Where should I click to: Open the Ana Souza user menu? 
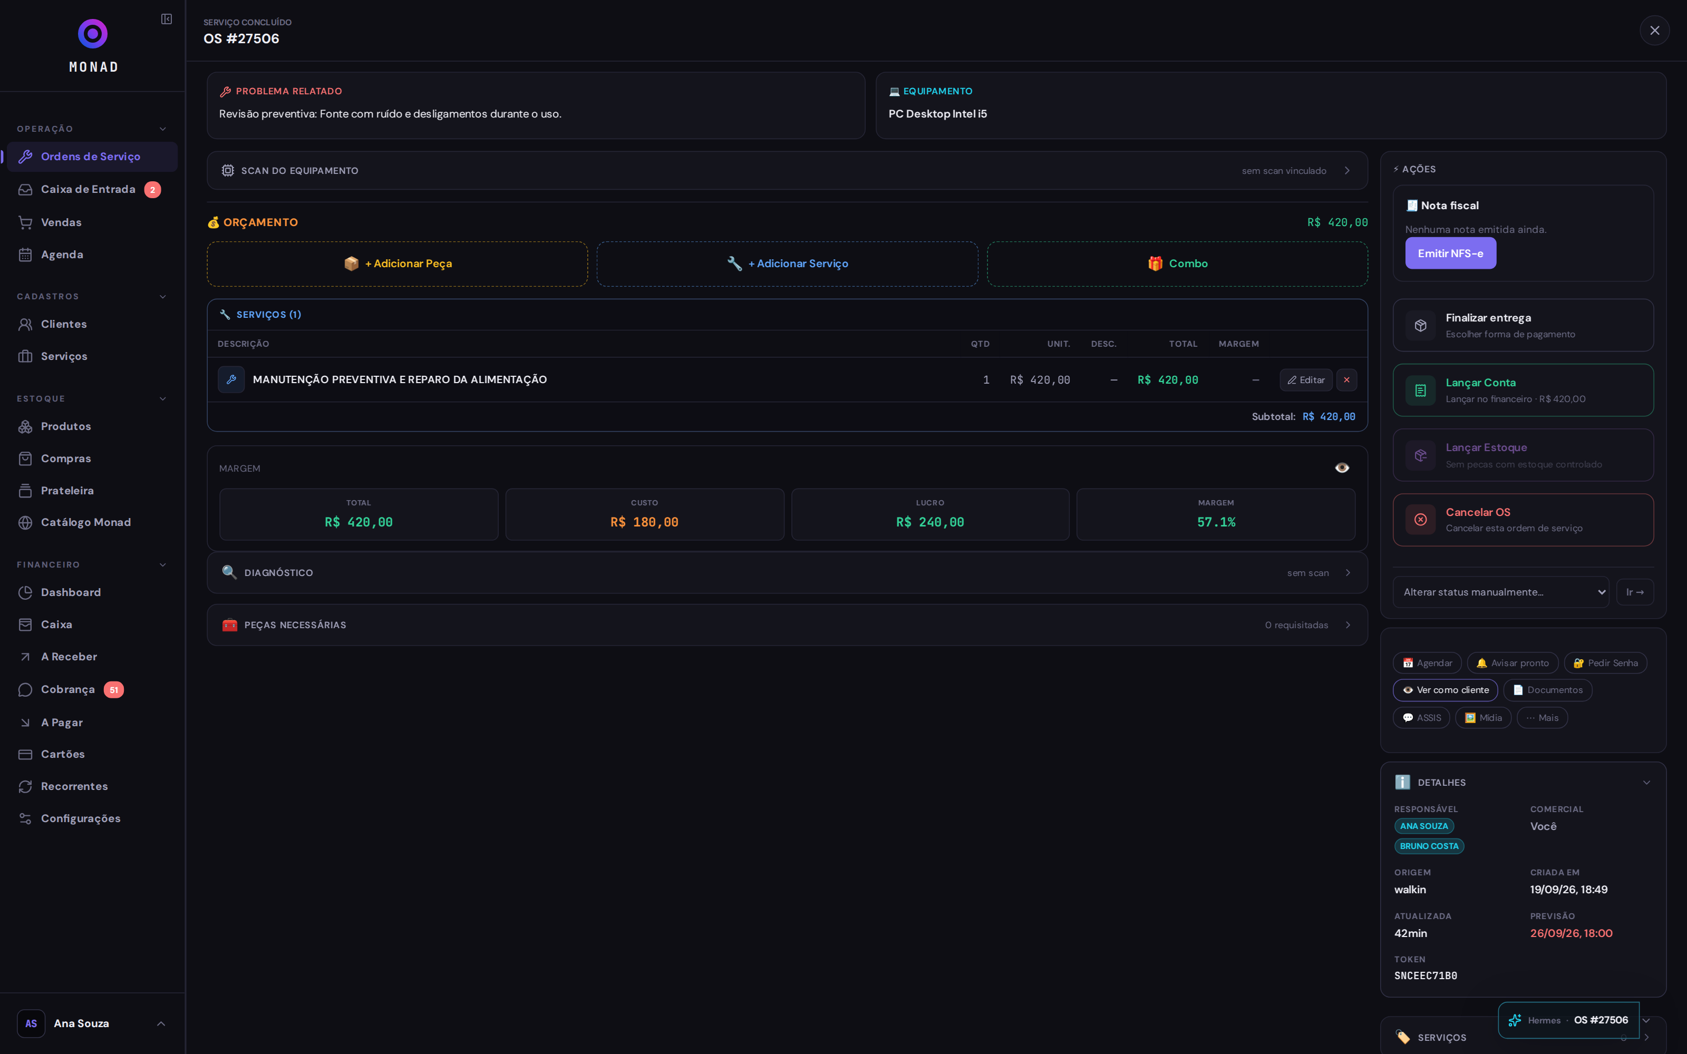coord(92,1023)
